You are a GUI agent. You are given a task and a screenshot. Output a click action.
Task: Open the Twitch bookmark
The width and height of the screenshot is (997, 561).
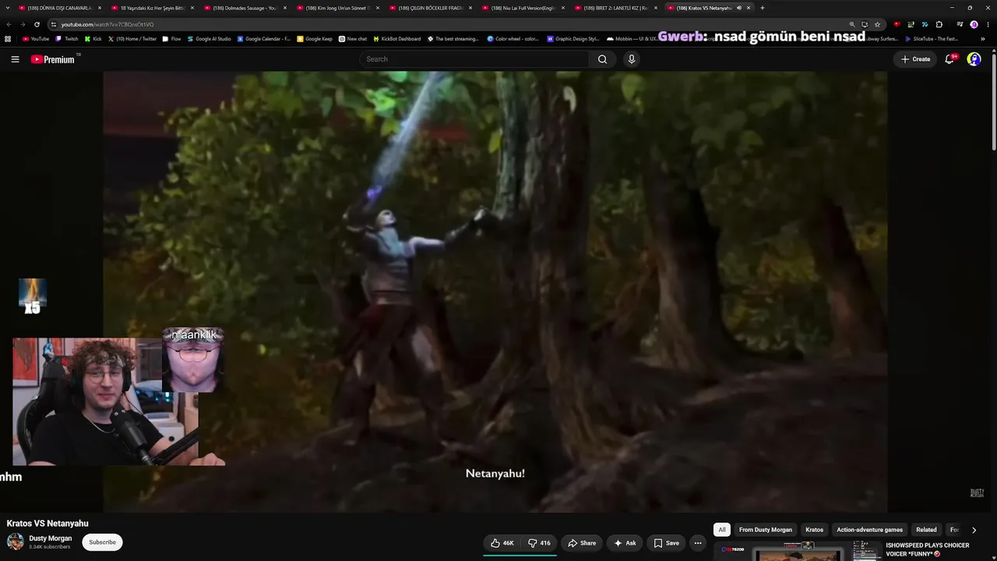point(67,38)
